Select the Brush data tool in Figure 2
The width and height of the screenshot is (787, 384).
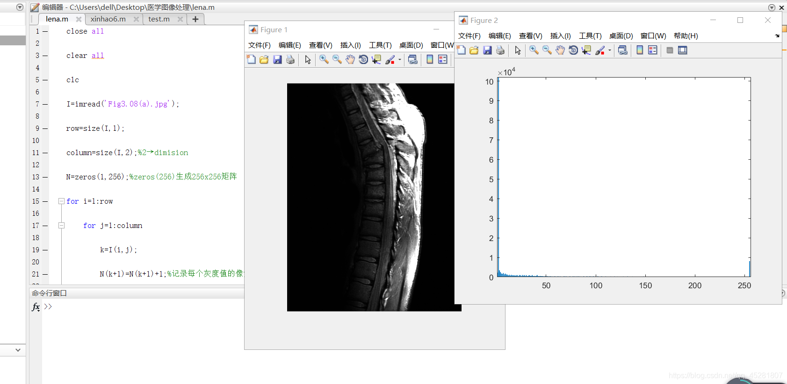pyautogui.click(x=600, y=50)
